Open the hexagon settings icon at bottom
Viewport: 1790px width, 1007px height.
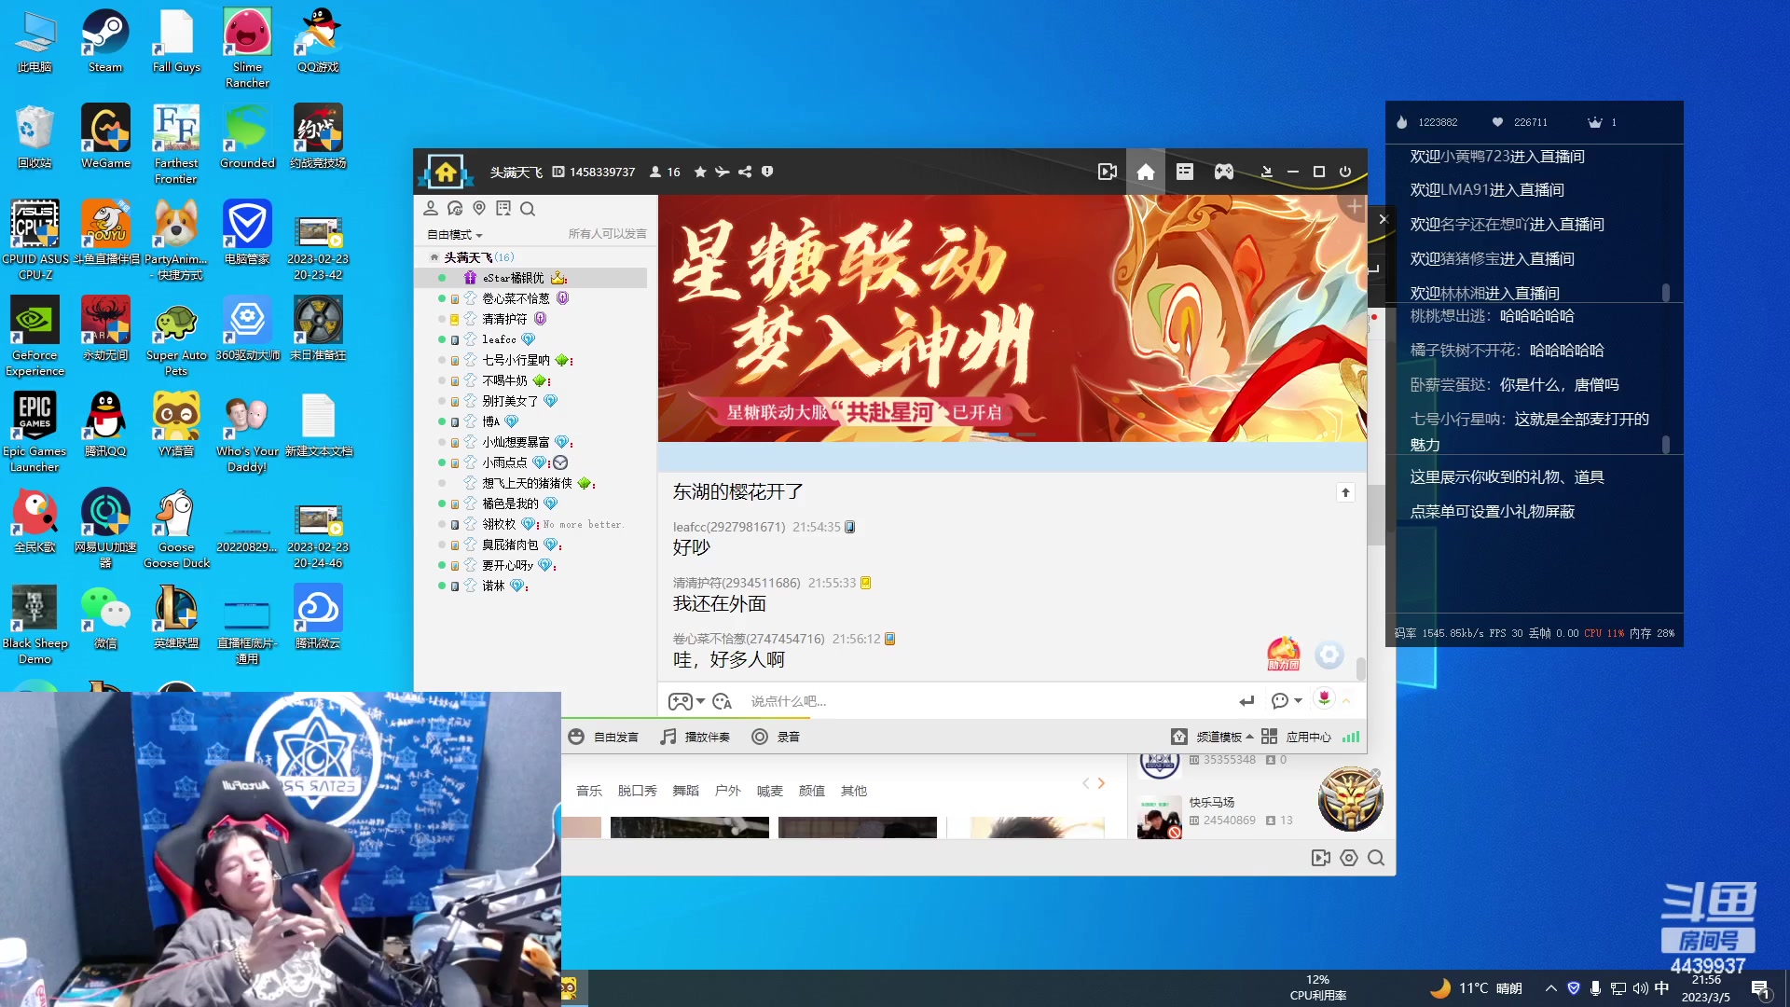pos(1349,858)
